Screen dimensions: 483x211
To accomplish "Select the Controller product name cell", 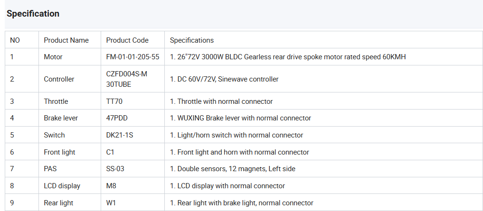I will 59,79.
